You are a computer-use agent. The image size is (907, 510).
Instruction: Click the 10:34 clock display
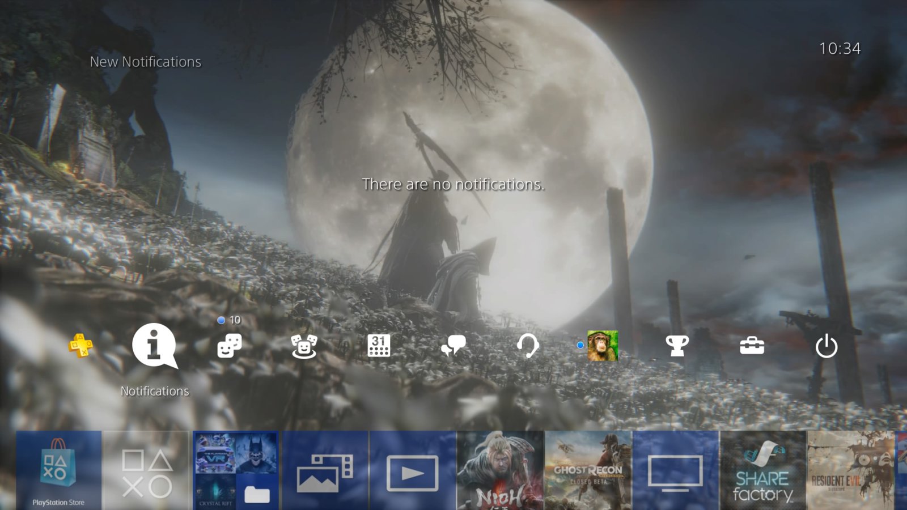pos(840,49)
